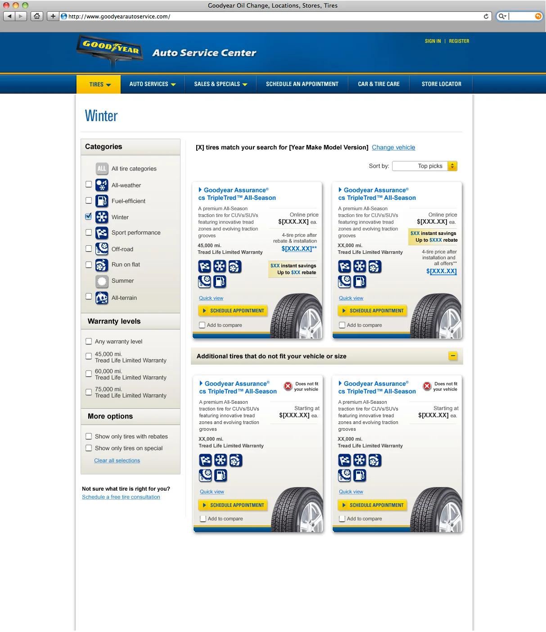Click the Summer sun category icon
The image size is (546, 632).
(x=102, y=281)
